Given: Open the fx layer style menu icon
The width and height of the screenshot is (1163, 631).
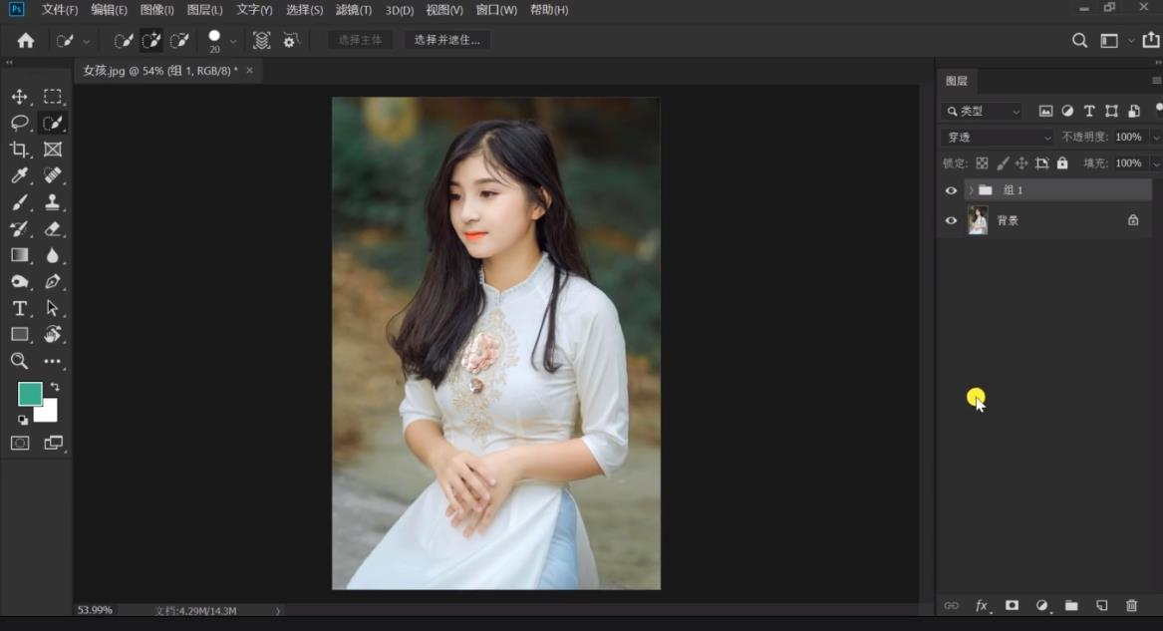Looking at the screenshot, I should coord(981,605).
